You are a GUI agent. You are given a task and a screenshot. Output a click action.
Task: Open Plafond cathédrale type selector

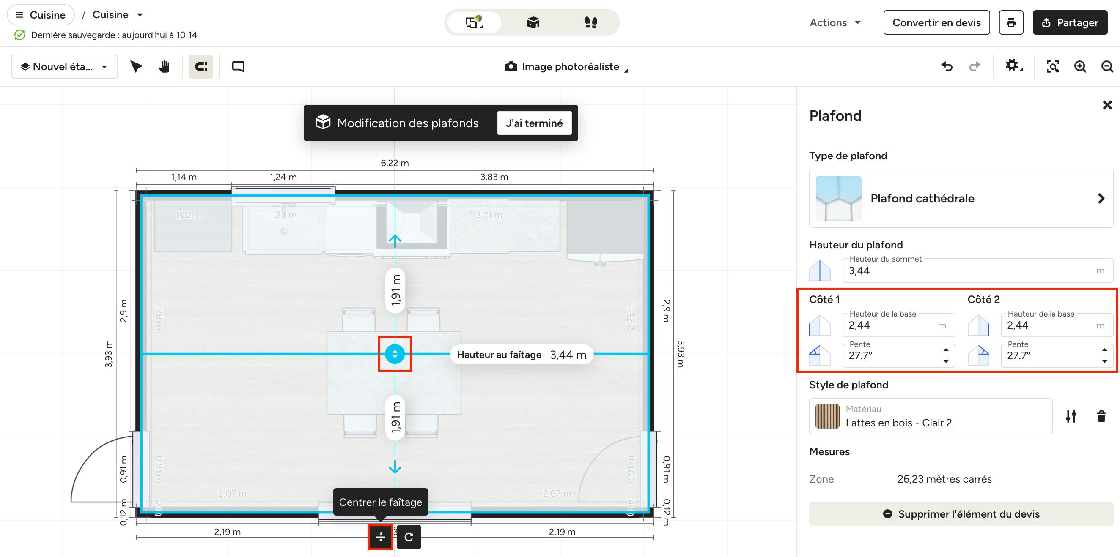(x=961, y=198)
